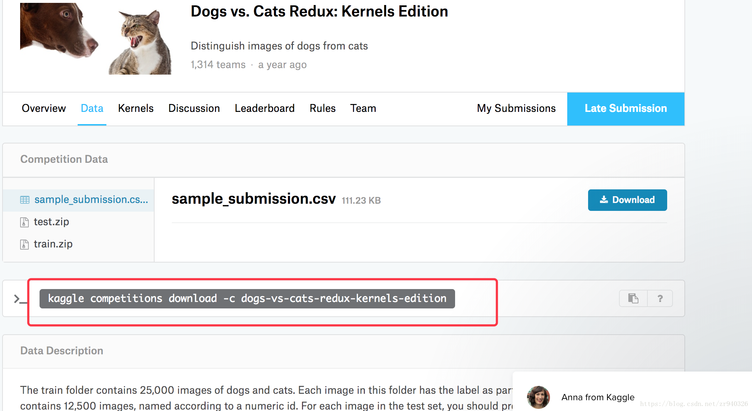The width and height of the screenshot is (752, 411).
Task: Click the Late Submission button
Action: pyautogui.click(x=625, y=109)
